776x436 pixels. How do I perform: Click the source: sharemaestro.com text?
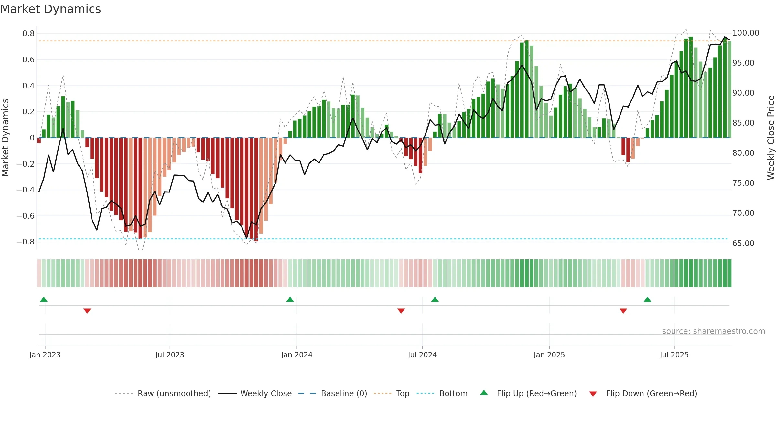point(714,331)
